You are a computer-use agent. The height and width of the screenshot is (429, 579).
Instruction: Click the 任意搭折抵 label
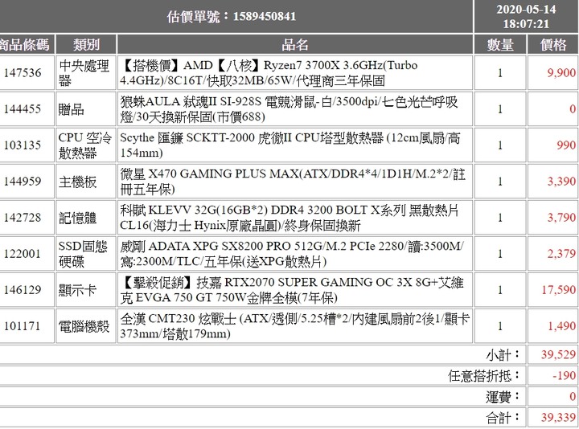click(x=484, y=375)
